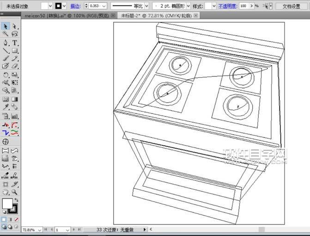Open the 2 pt. brush definition dropdown
Image resolution: width=310 pixels, height=236 pixels.
click(188, 6)
